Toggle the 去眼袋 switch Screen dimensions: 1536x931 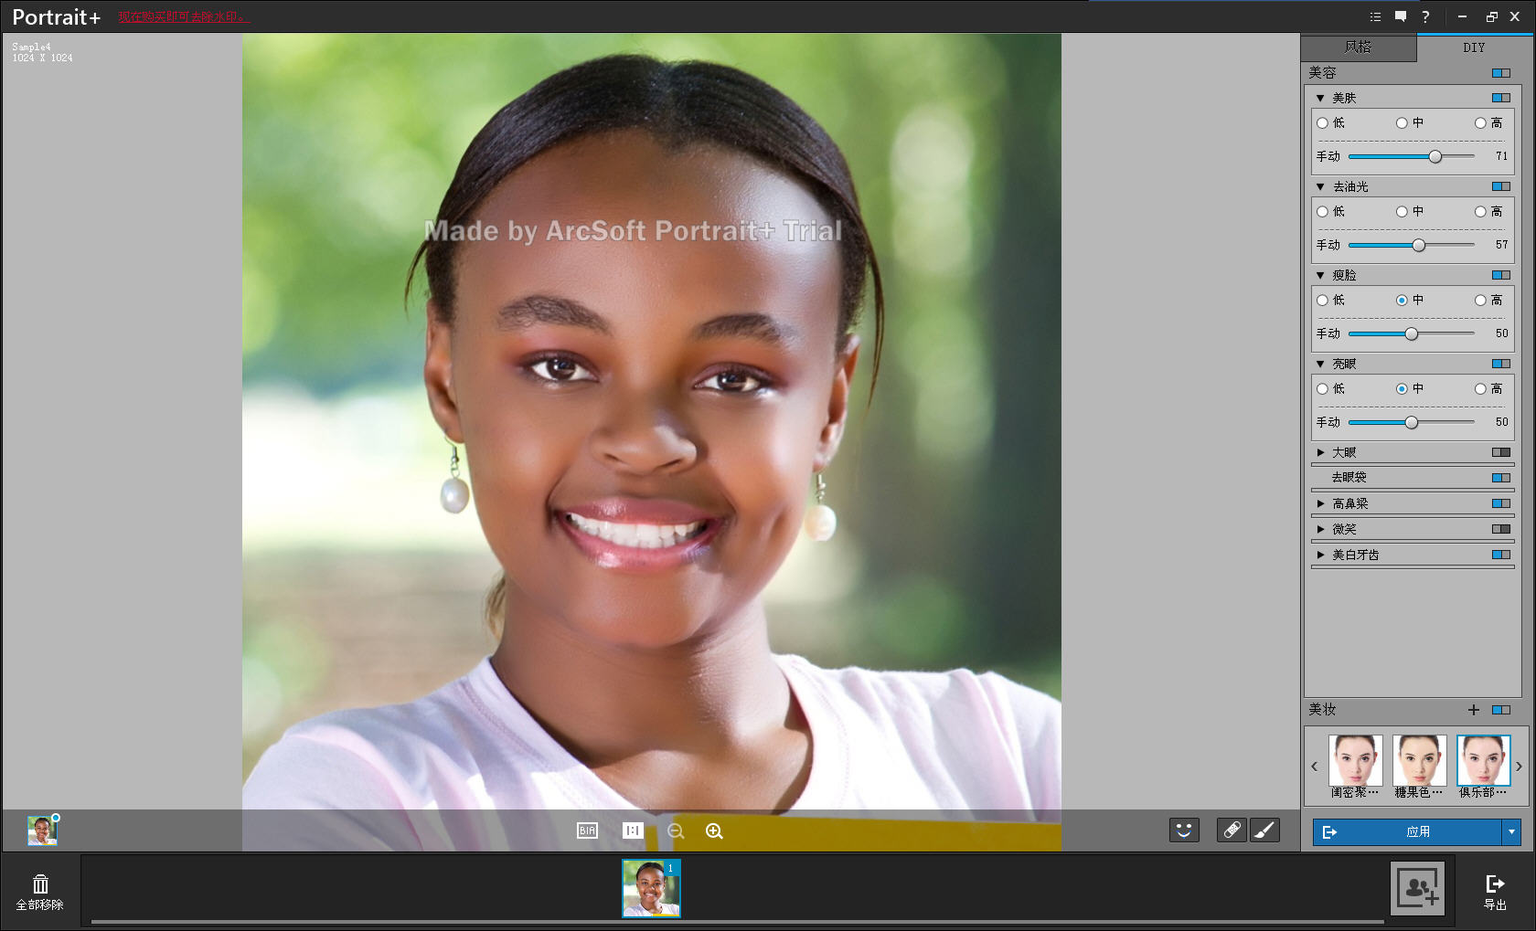coord(1501,478)
